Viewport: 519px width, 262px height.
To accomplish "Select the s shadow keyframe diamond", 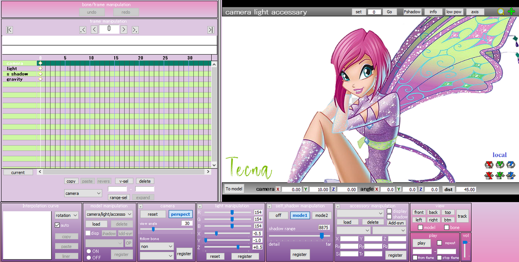I will coord(40,74).
